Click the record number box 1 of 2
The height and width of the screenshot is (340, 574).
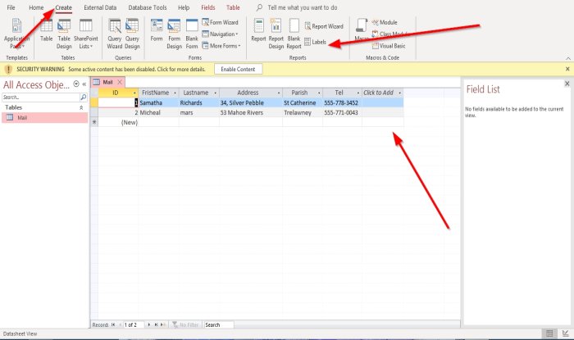click(x=133, y=324)
